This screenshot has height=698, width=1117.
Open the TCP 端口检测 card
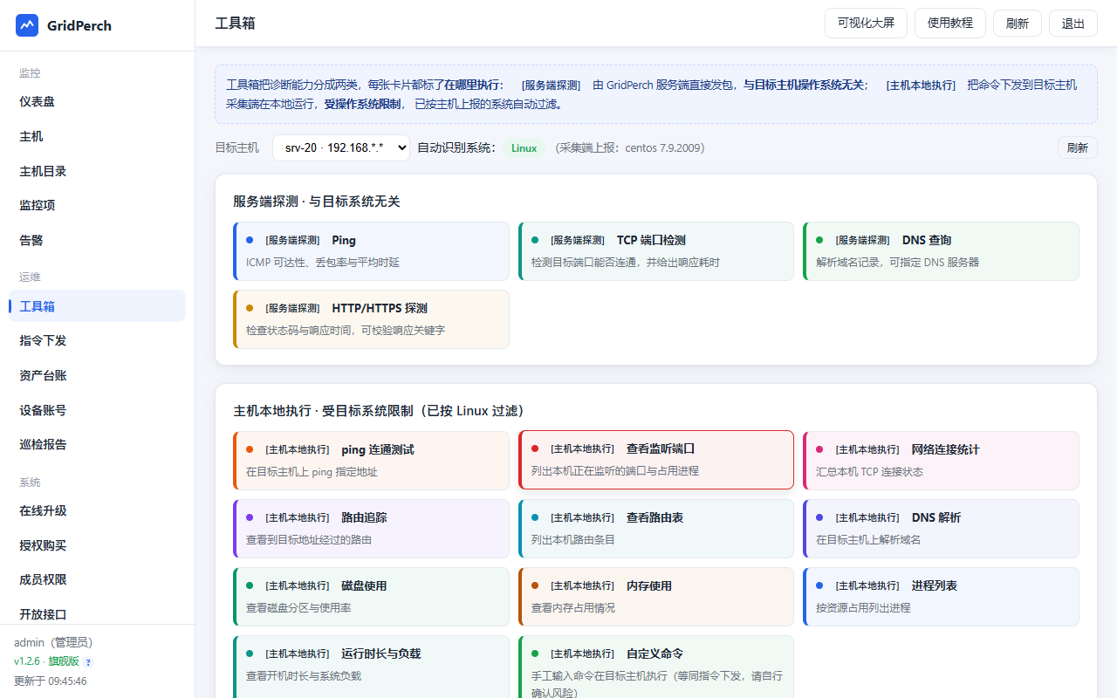pyautogui.click(x=656, y=251)
